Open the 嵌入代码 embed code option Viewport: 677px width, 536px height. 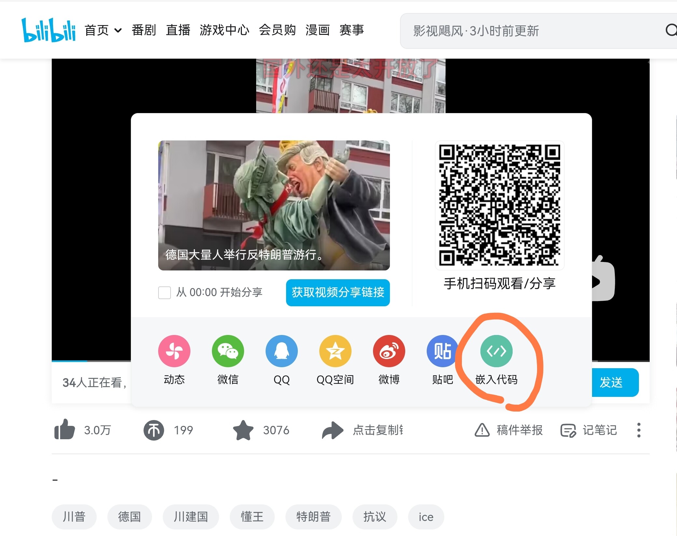[496, 351]
